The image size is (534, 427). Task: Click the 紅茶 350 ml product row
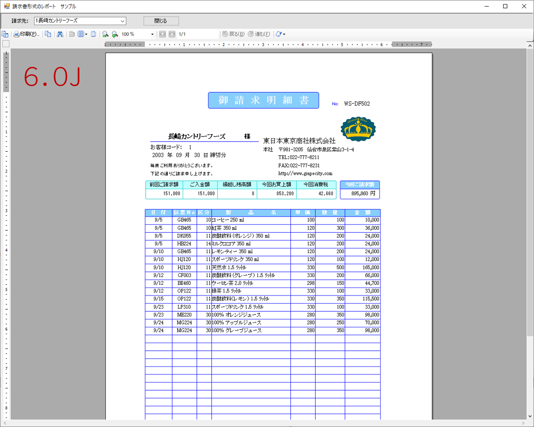262,228
